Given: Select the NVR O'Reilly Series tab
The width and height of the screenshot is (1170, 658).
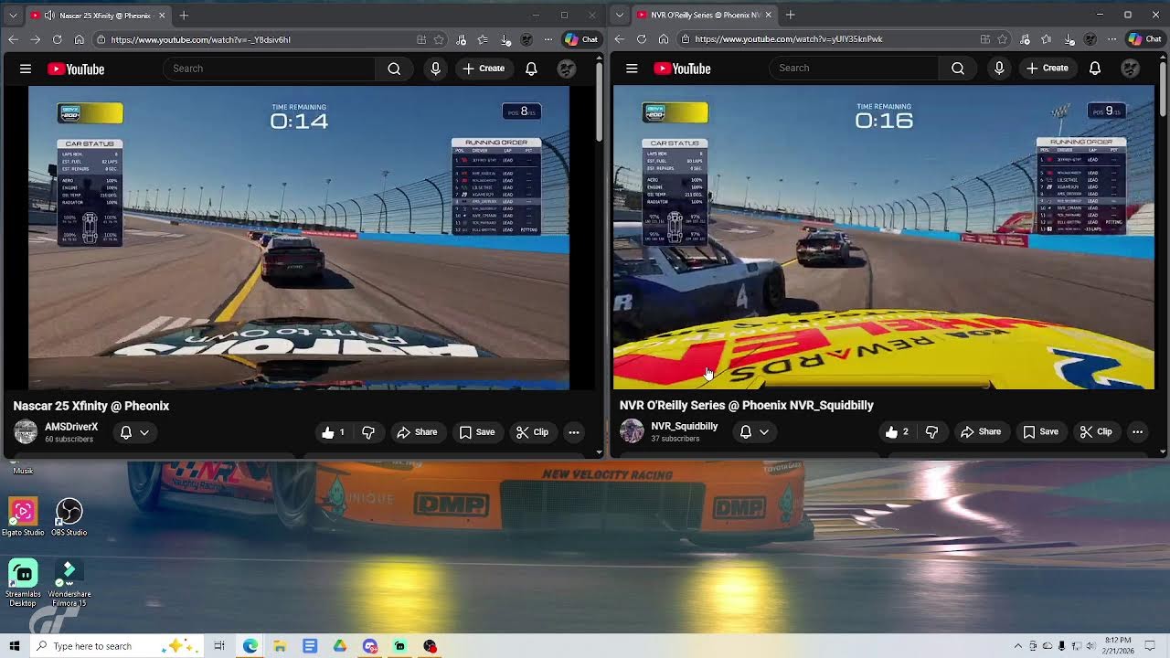Looking at the screenshot, I should tap(703, 16).
